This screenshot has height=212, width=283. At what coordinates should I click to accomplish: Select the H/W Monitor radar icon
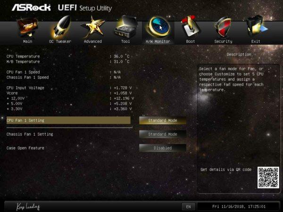pos(158,27)
